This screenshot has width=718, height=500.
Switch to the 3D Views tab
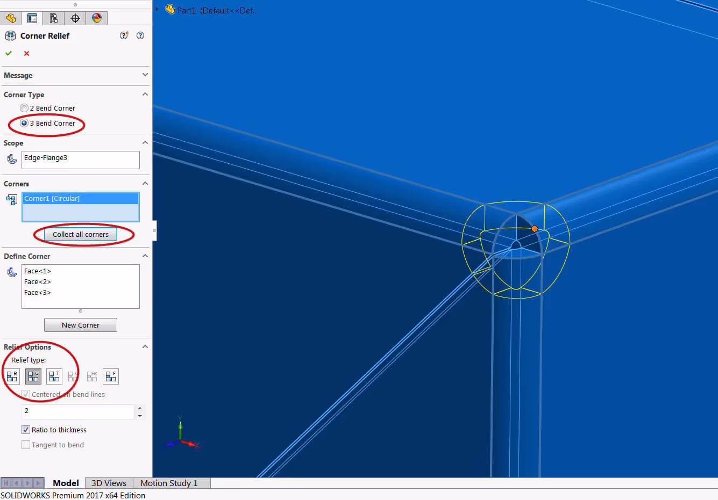tap(109, 483)
